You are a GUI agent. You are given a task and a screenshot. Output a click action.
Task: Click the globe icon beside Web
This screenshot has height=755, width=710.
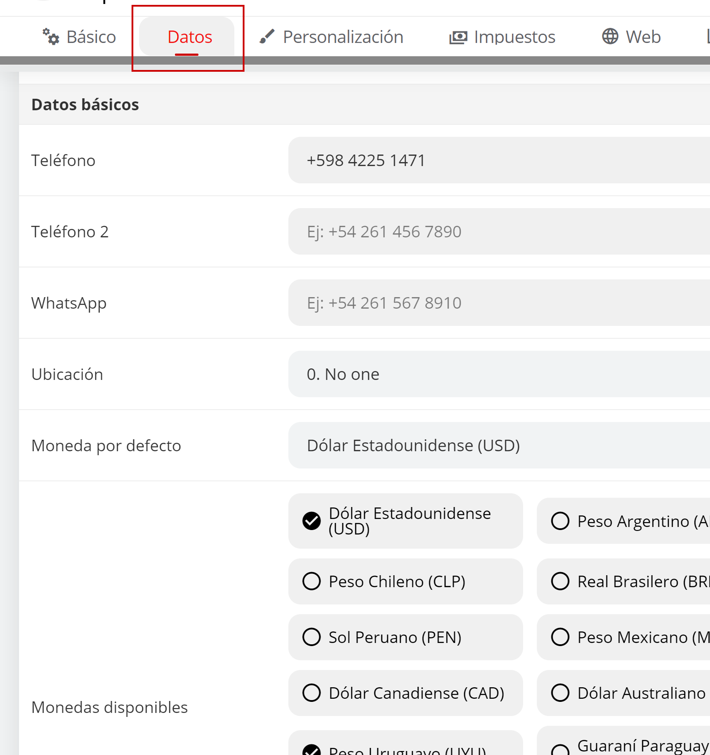(610, 36)
